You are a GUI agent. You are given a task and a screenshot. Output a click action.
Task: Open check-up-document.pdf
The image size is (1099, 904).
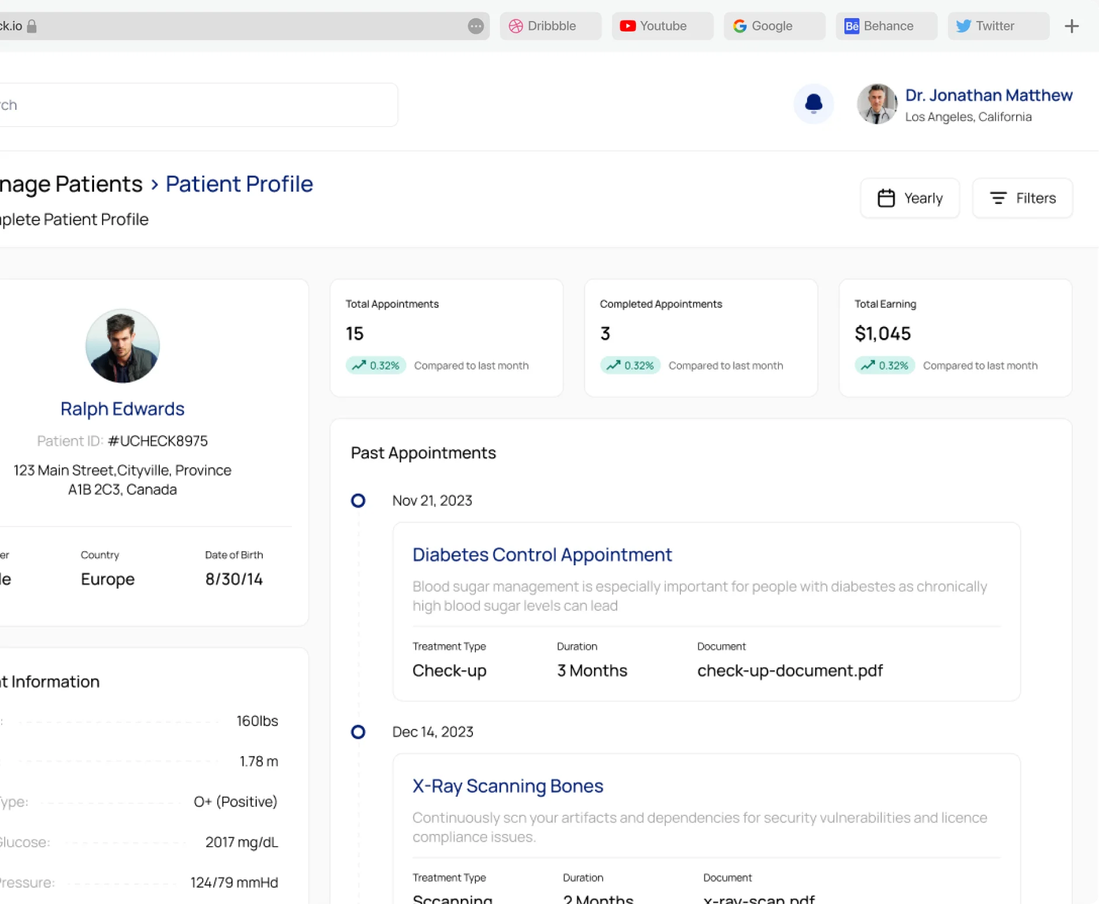[x=790, y=670]
